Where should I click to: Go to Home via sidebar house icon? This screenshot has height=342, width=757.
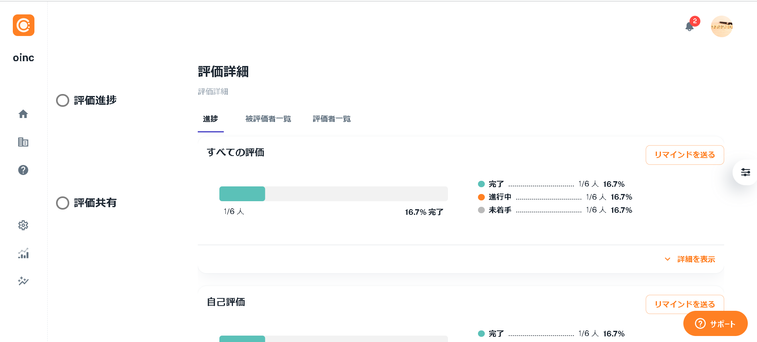click(x=23, y=114)
